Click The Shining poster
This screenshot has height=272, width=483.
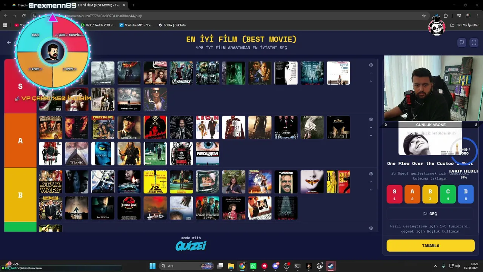pos(286,182)
